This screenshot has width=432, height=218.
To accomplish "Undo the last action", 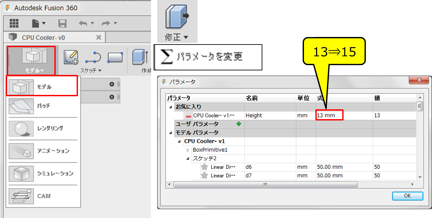I will click(x=83, y=23).
